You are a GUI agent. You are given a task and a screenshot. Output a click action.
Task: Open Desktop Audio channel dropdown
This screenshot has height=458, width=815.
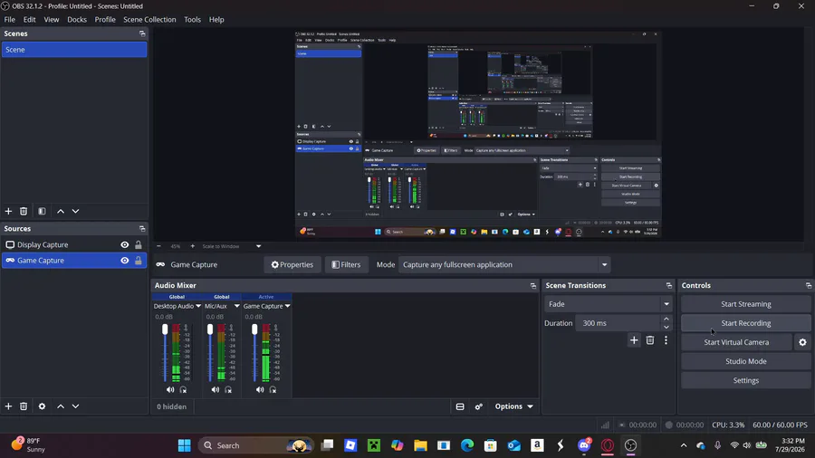click(198, 306)
